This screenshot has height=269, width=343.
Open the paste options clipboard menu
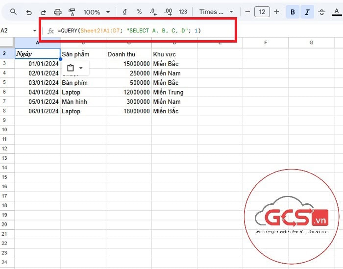tap(74, 68)
